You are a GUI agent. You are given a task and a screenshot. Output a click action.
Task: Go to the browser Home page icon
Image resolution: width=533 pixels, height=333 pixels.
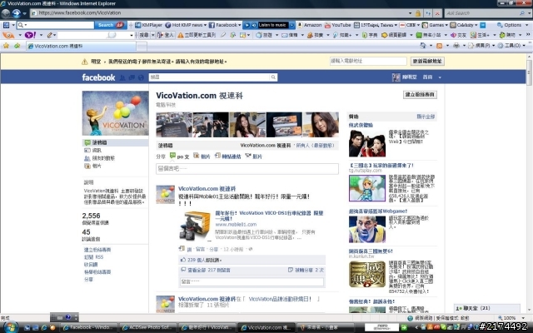click(423, 46)
